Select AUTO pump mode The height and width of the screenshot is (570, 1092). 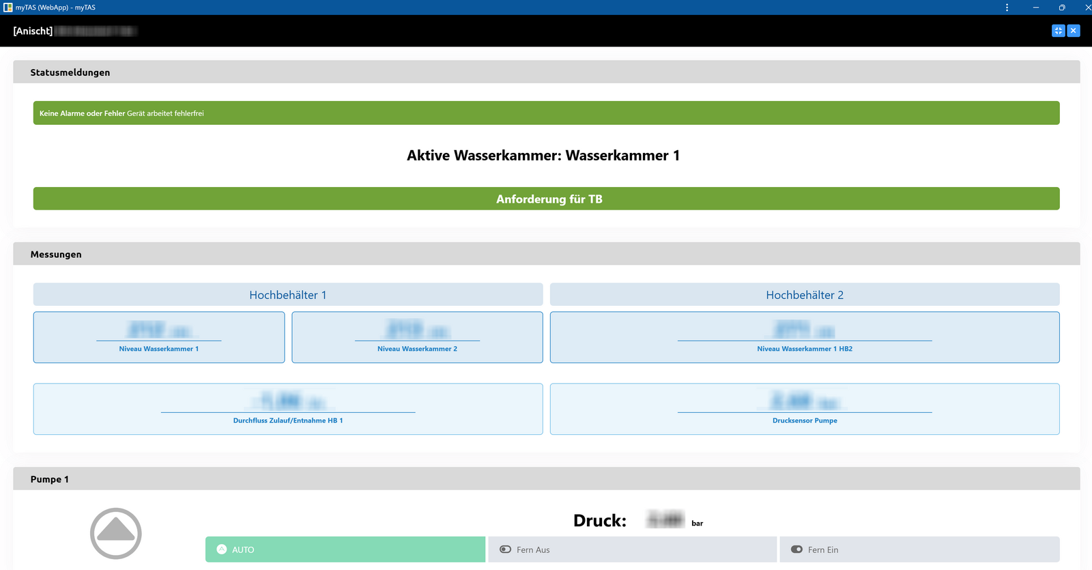[345, 550]
